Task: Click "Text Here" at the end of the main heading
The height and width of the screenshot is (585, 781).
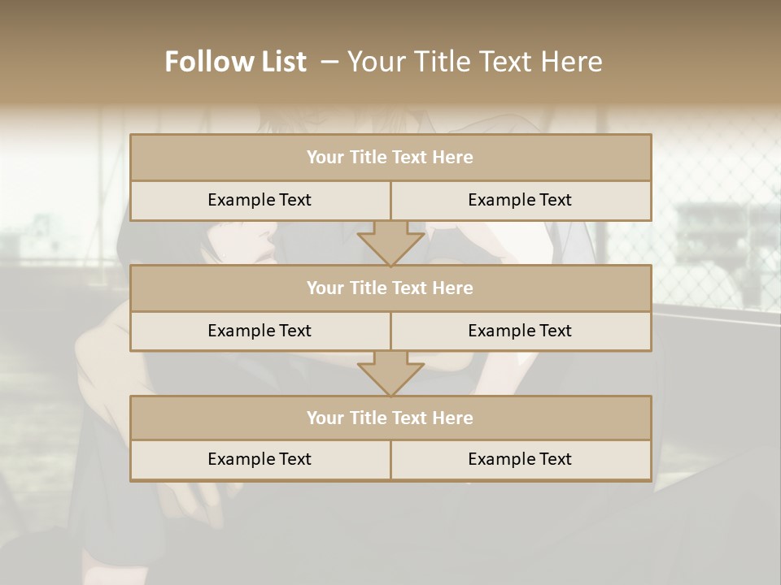Action: coord(539,62)
